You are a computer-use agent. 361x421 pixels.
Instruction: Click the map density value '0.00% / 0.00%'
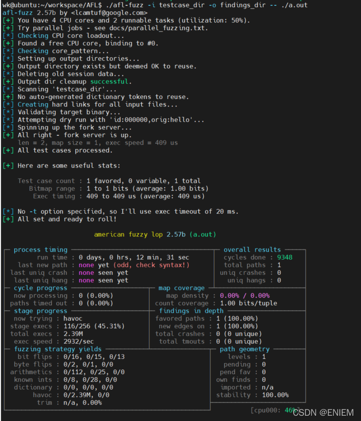[x=245, y=296]
